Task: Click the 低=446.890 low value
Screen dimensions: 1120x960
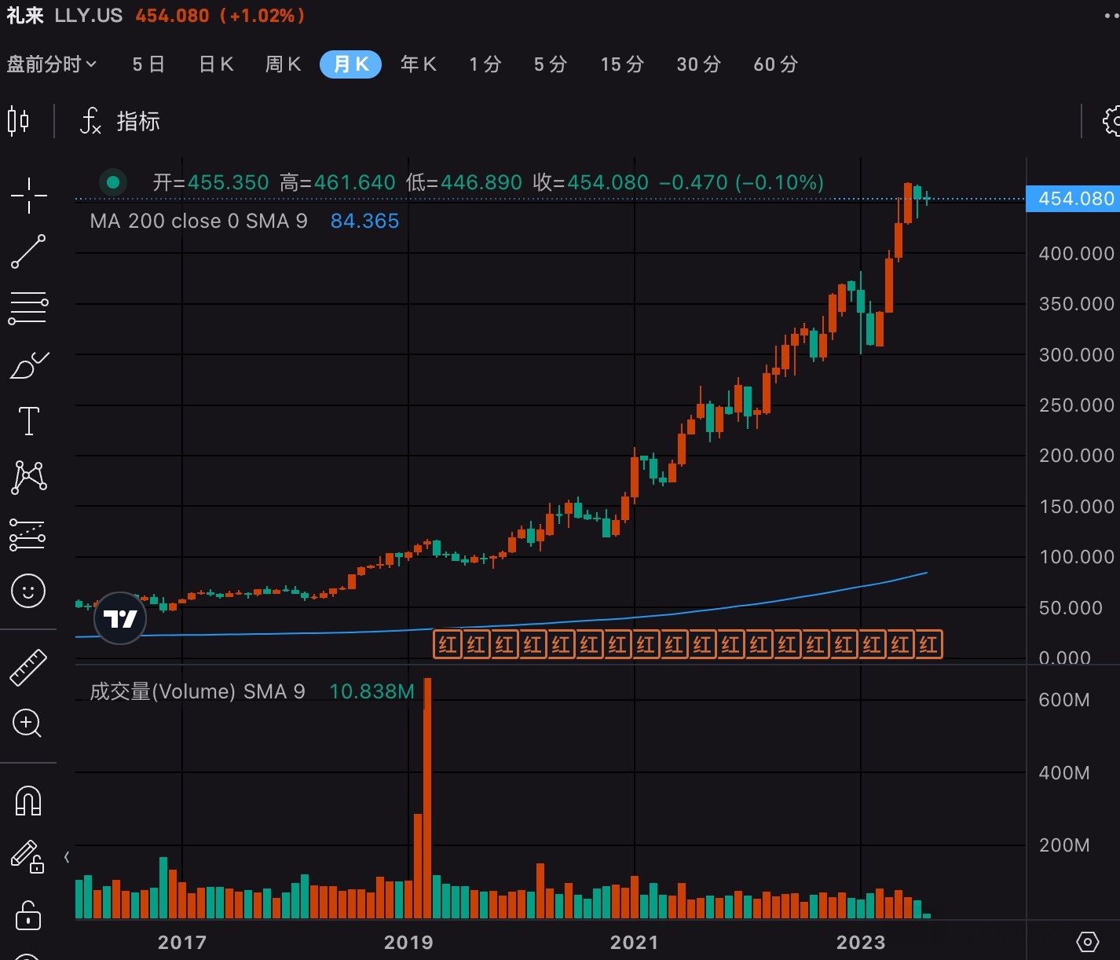Action: click(464, 182)
